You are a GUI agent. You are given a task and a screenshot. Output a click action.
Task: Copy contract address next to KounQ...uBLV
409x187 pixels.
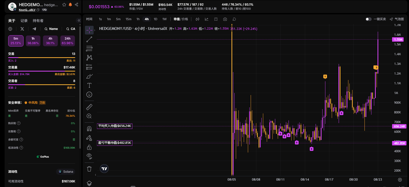pyautogui.click(x=38, y=10)
